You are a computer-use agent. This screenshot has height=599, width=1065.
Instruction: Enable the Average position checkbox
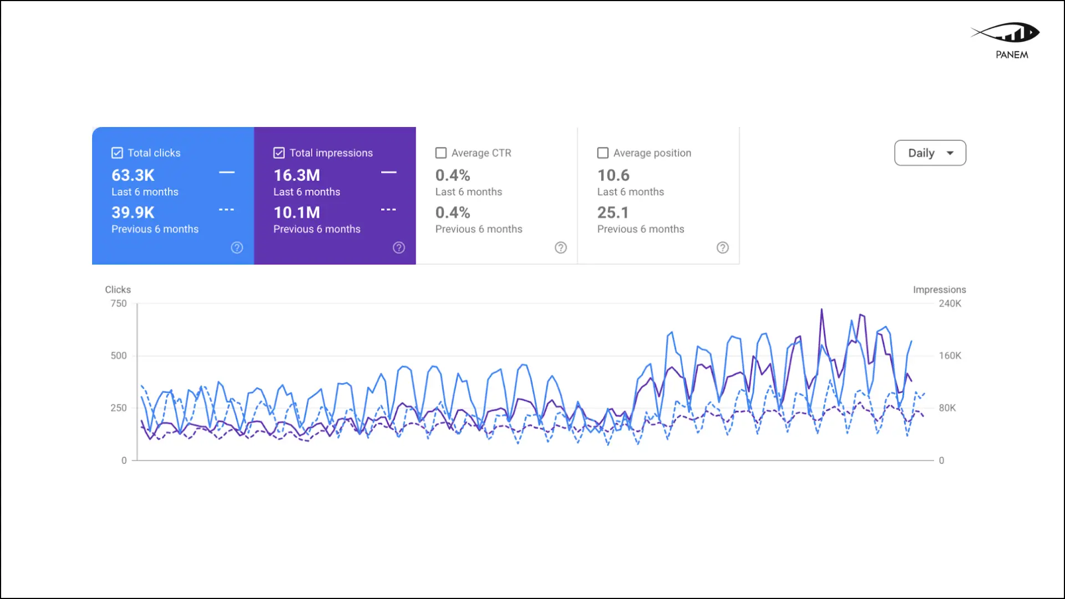[x=603, y=153]
